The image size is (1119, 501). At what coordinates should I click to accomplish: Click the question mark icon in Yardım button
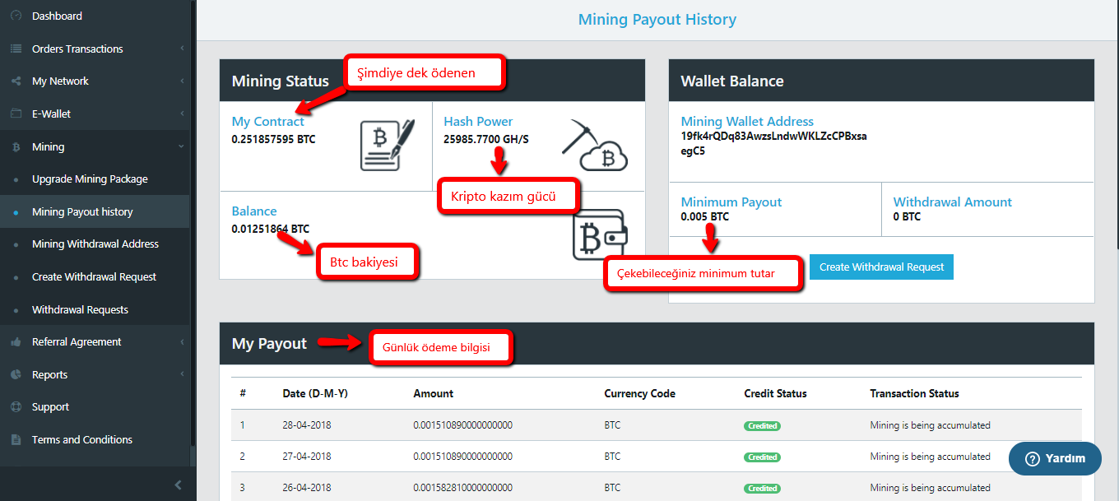tap(1032, 459)
